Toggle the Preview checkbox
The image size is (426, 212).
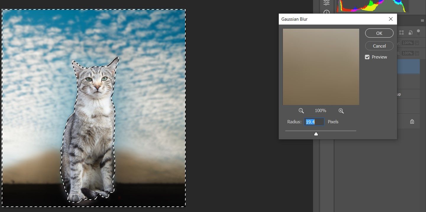coord(367,57)
